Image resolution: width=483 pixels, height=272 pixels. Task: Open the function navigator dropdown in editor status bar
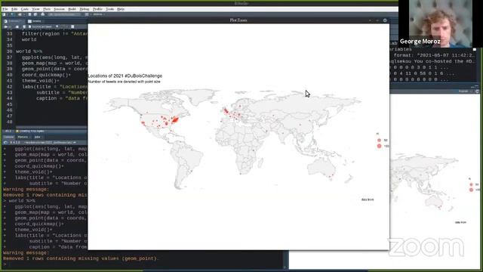coord(32,131)
